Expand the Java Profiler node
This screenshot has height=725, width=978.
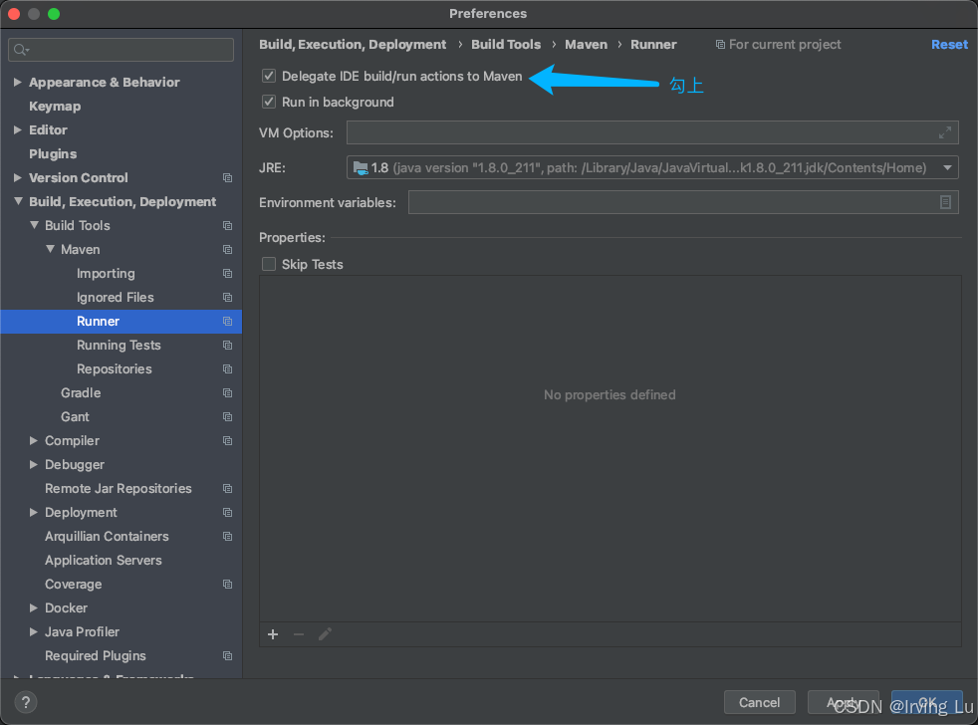click(x=34, y=632)
